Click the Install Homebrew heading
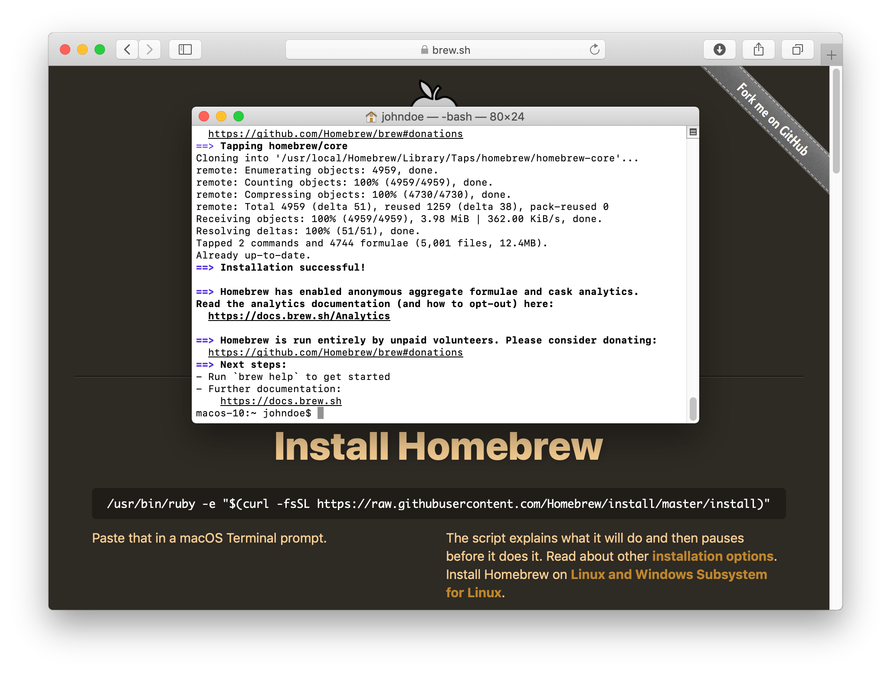Screen dimensions: 891x674 point(439,446)
